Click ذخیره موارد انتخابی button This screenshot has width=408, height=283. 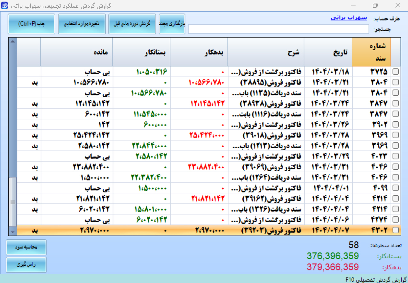tap(82, 24)
